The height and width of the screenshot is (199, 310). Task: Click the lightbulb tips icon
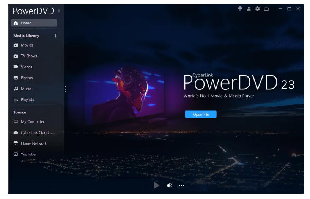(240, 9)
